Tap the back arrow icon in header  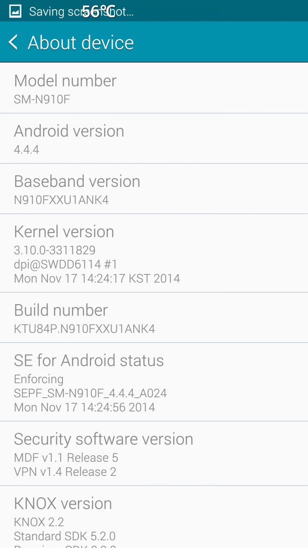(13, 42)
